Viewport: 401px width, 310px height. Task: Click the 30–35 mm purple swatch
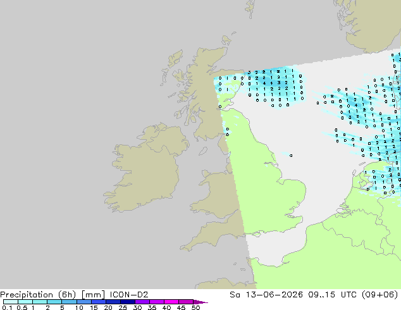point(142,302)
